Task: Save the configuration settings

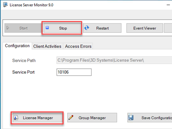Action: pyautogui.click(x=150, y=118)
